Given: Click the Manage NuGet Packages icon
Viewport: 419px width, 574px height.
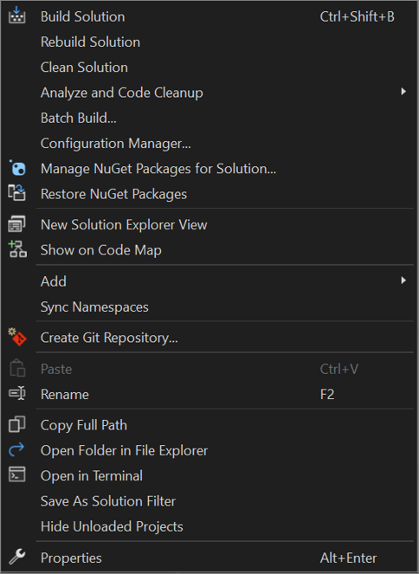Looking at the screenshot, I should [x=17, y=168].
